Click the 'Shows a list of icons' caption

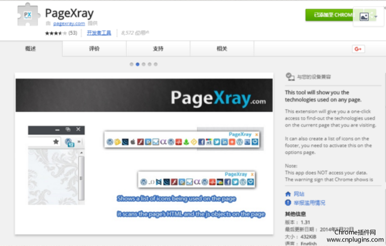click(177, 198)
